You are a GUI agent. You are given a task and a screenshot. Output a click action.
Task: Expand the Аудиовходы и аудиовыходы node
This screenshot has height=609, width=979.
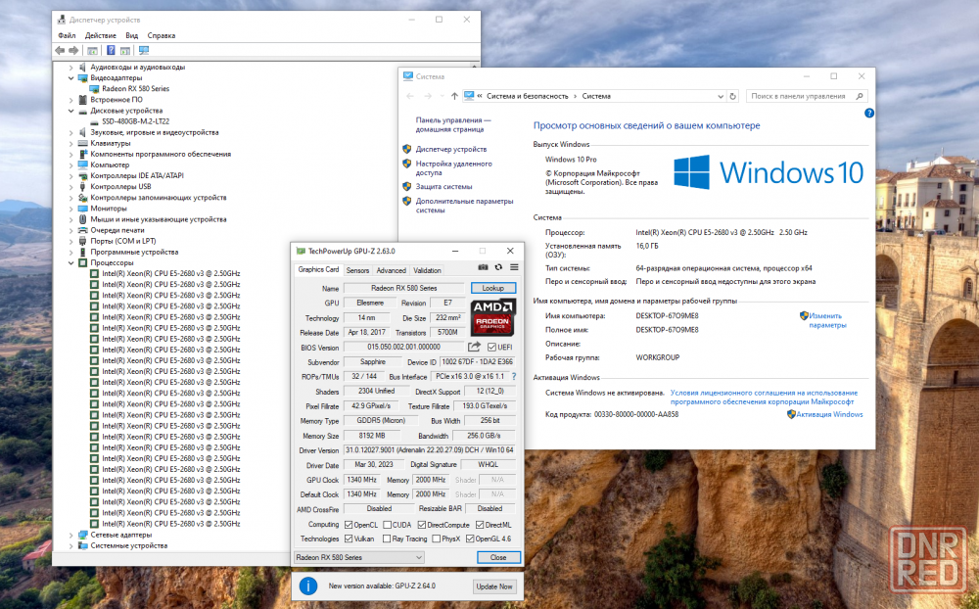pos(71,68)
